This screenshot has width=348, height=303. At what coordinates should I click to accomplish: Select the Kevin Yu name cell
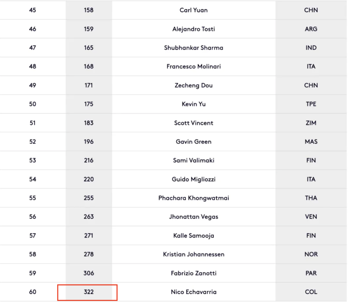[x=194, y=104]
